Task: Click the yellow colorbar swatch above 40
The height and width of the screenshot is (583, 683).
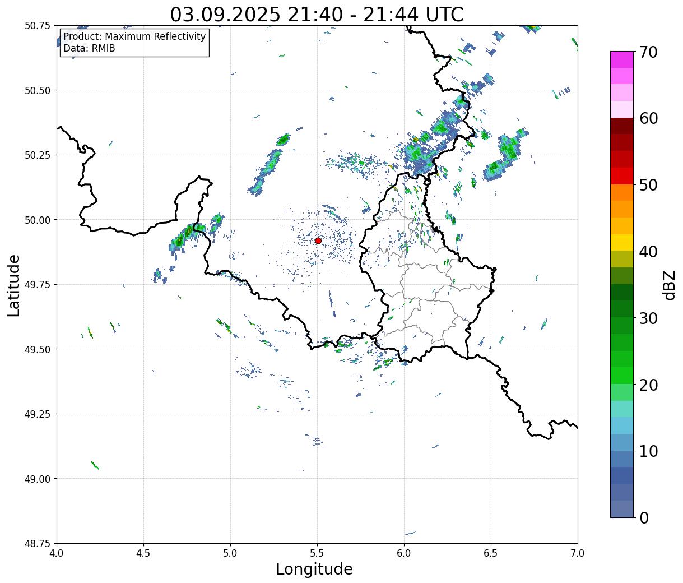Action: pos(622,242)
